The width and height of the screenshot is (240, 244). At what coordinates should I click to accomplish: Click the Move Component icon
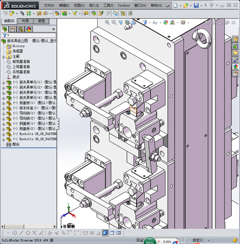(x=46, y=13)
